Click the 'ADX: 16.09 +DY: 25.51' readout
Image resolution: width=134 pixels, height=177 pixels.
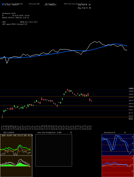coord(17,135)
